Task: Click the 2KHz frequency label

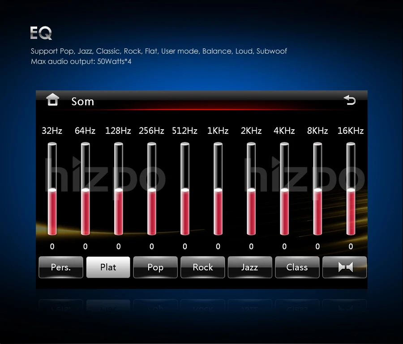Action: 251,131
